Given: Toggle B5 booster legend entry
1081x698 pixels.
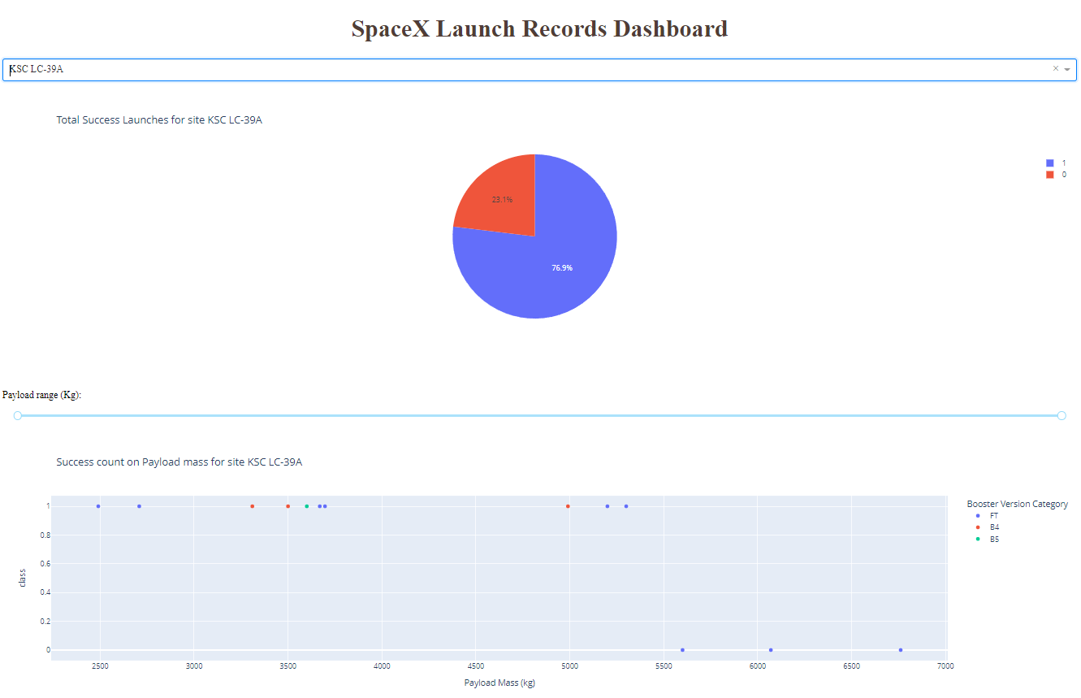Looking at the screenshot, I should (x=988, y=540).
